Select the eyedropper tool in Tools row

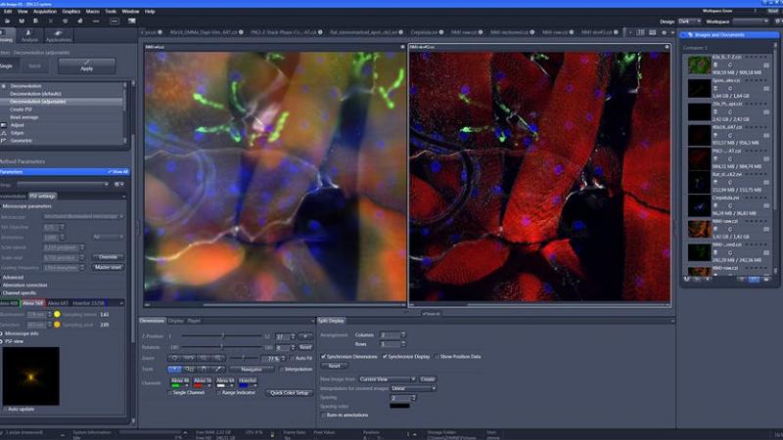(x=218, y=370)
